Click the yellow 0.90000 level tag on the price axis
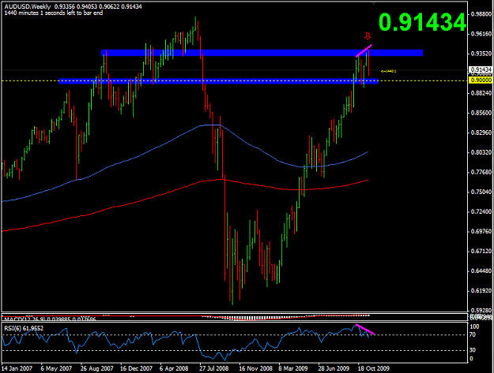 pos(481,80)
